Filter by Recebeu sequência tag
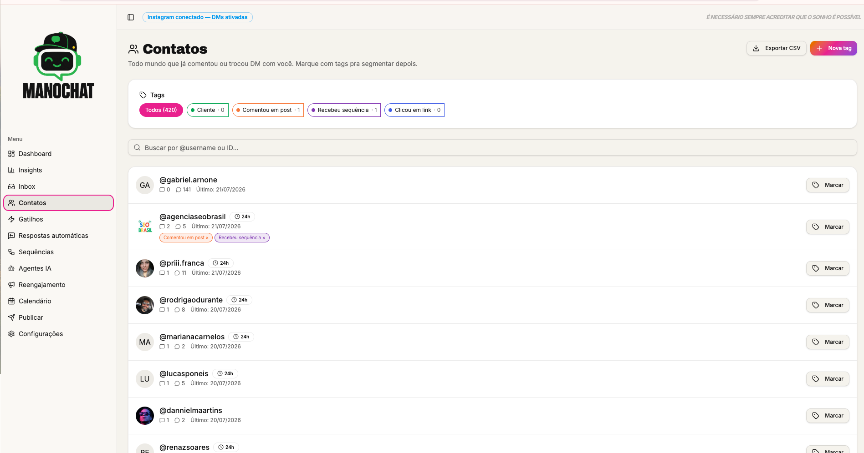Viewport: 864px width, 453px height. tap(344, 110)
